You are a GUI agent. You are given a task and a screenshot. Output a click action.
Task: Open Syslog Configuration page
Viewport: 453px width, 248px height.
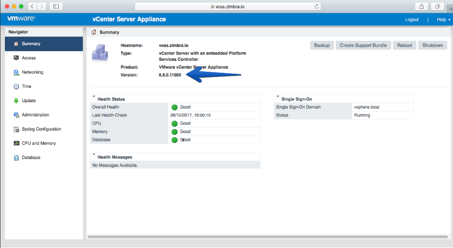[x=44, y=129]
